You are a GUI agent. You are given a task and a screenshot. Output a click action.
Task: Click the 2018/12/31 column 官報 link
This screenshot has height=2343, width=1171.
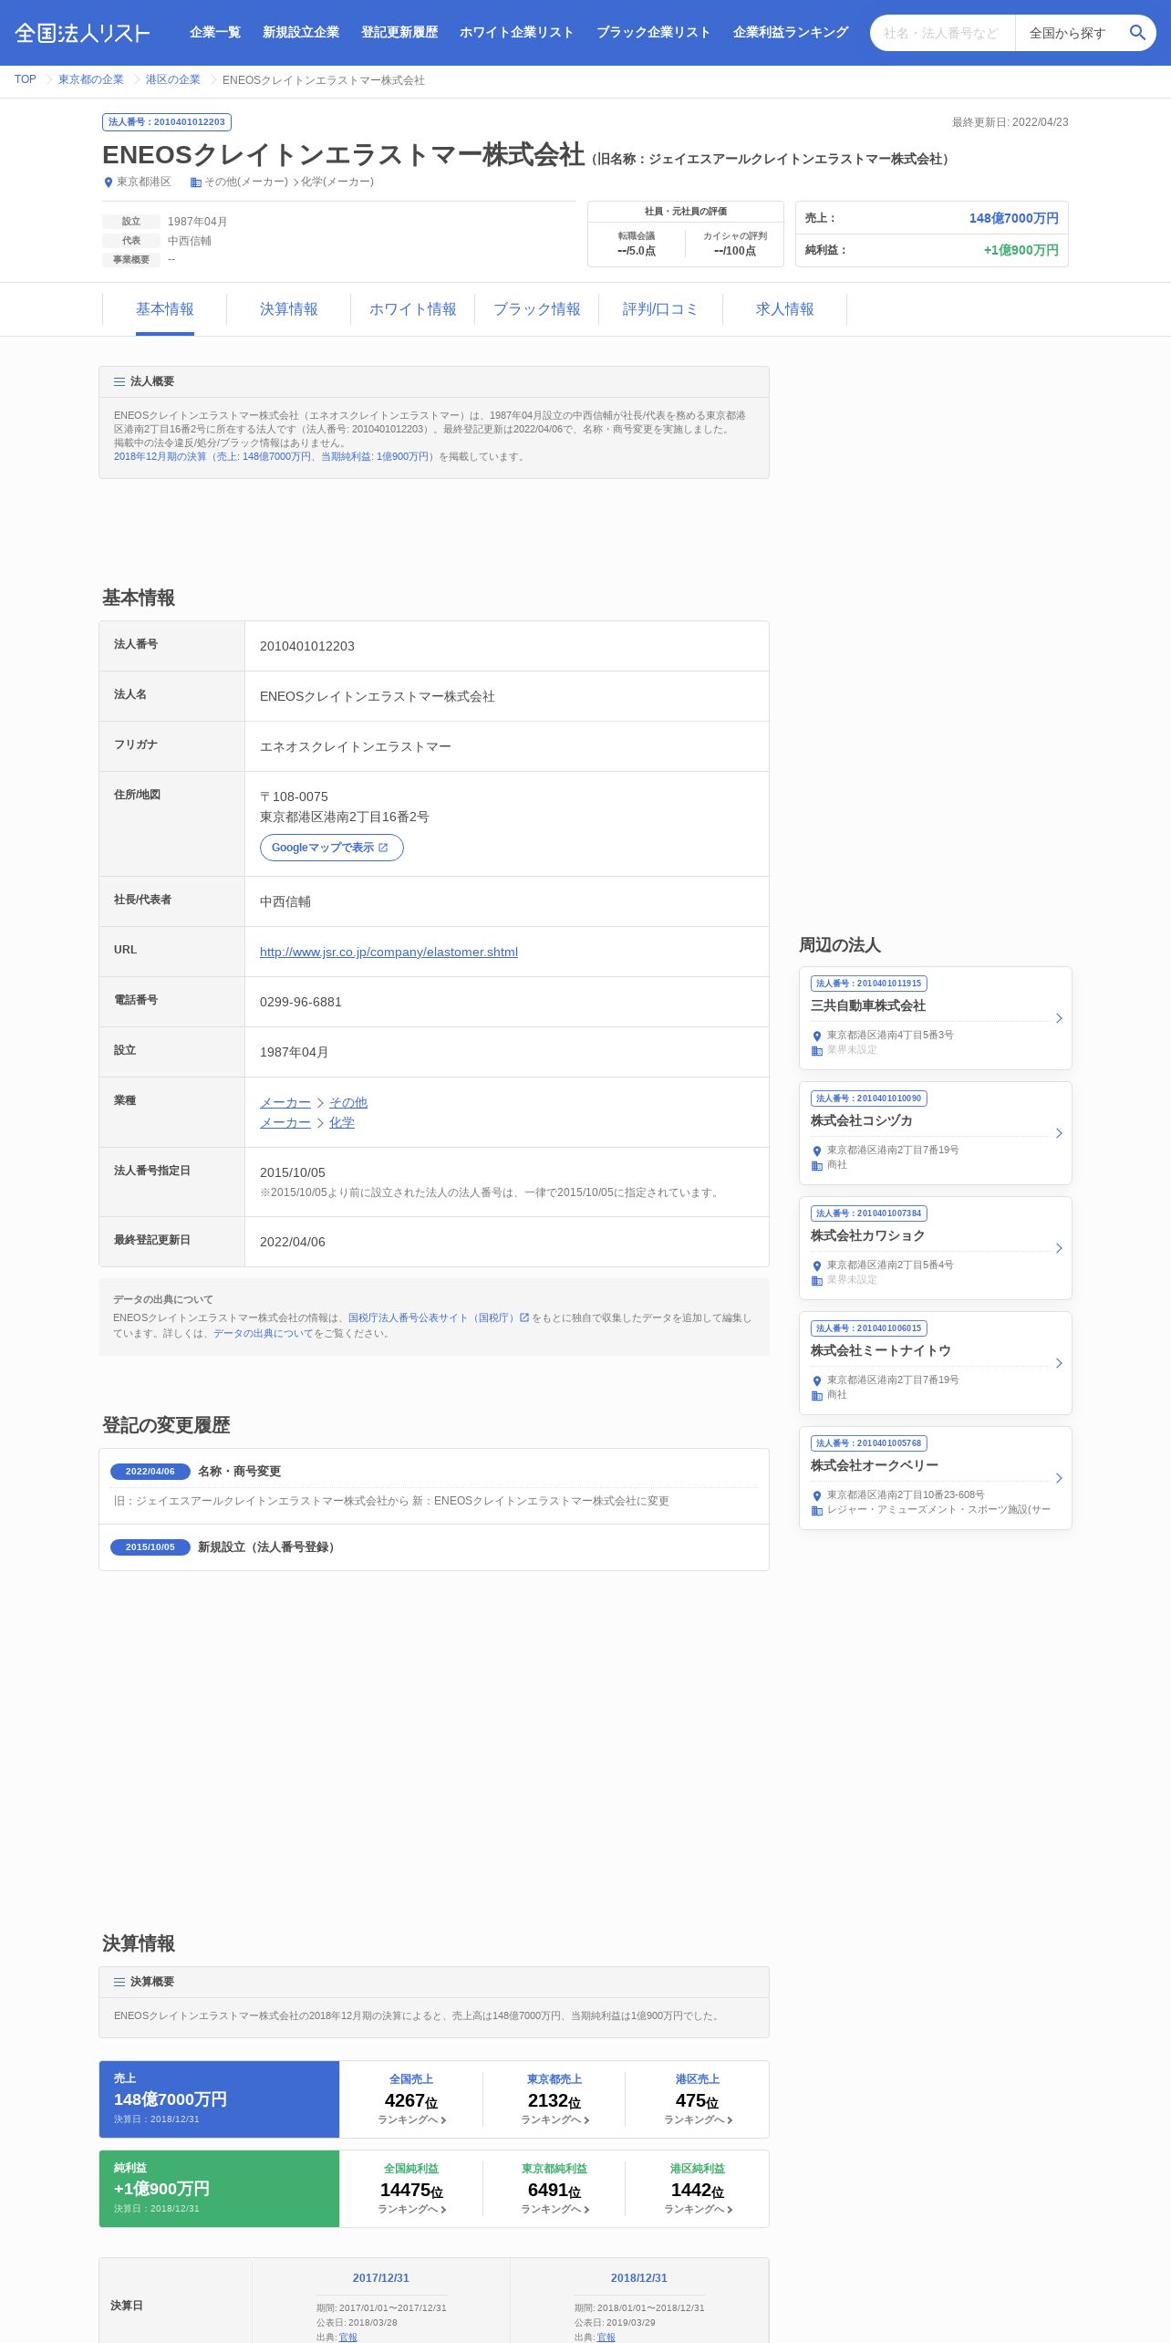pyautogui.click(x=606, y=2337)
